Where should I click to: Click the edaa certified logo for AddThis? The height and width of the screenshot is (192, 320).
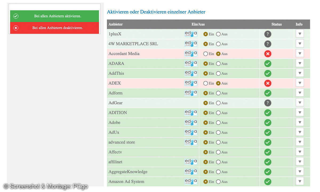191,73
